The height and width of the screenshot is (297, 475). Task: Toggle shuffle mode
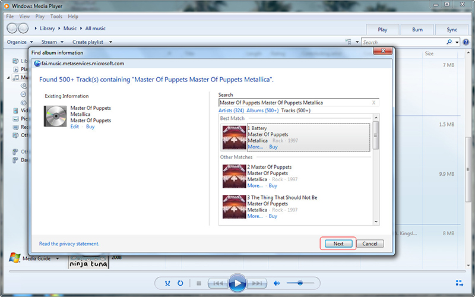[167, 283]
